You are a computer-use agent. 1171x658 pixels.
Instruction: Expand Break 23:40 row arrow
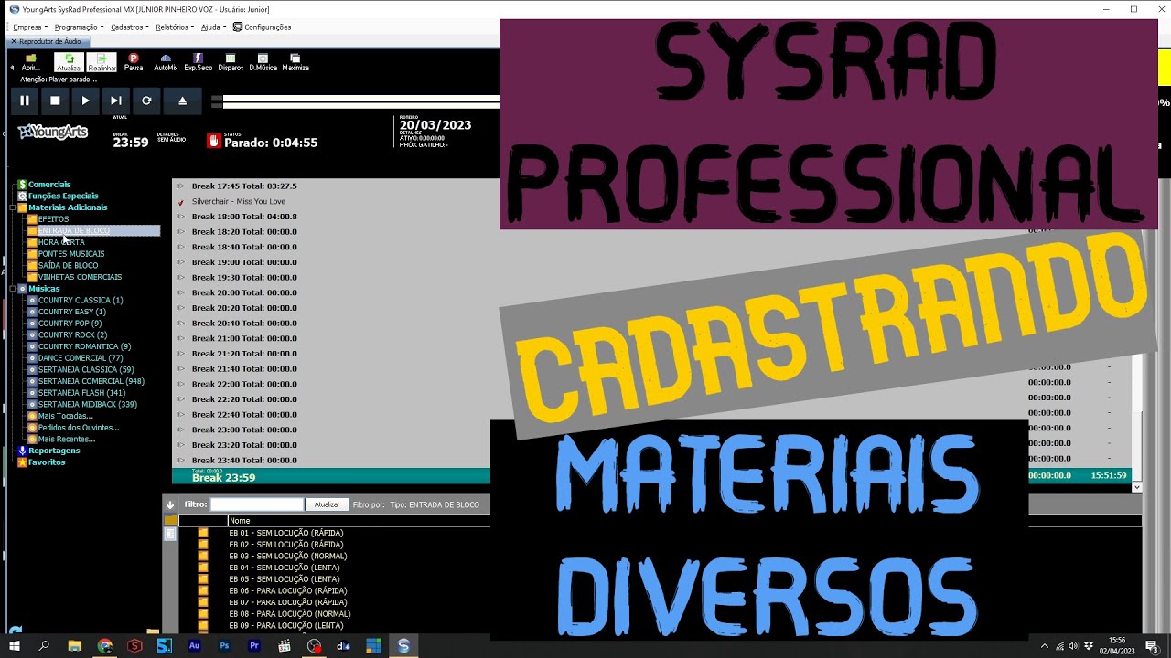181,460
